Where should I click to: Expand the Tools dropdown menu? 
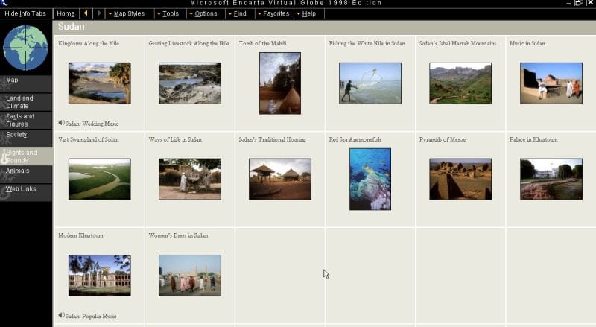(168, 13)
